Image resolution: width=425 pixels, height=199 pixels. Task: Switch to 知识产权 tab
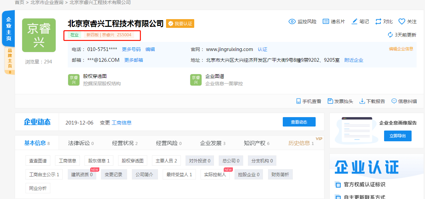pyautogui.click(x=257, y=143)
